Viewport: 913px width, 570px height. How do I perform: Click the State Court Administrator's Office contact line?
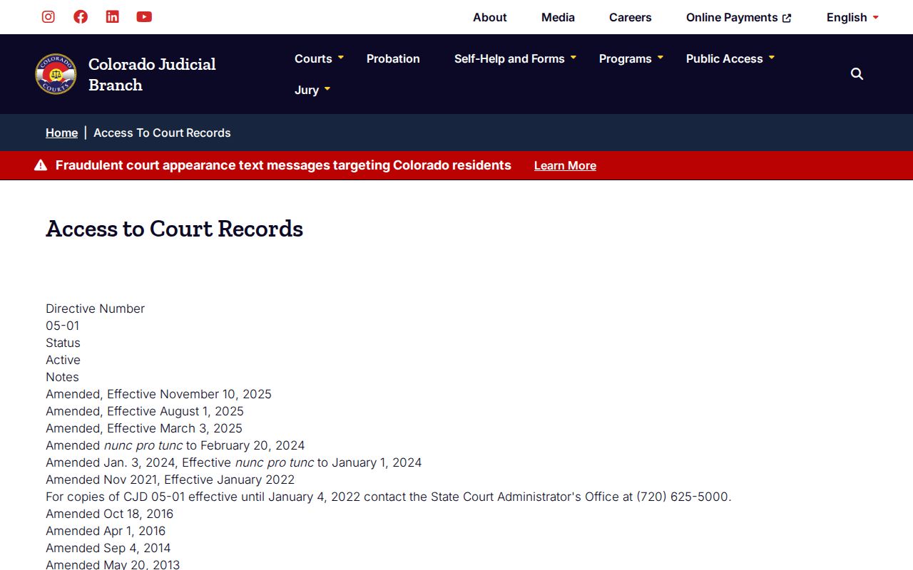(389, 497)
